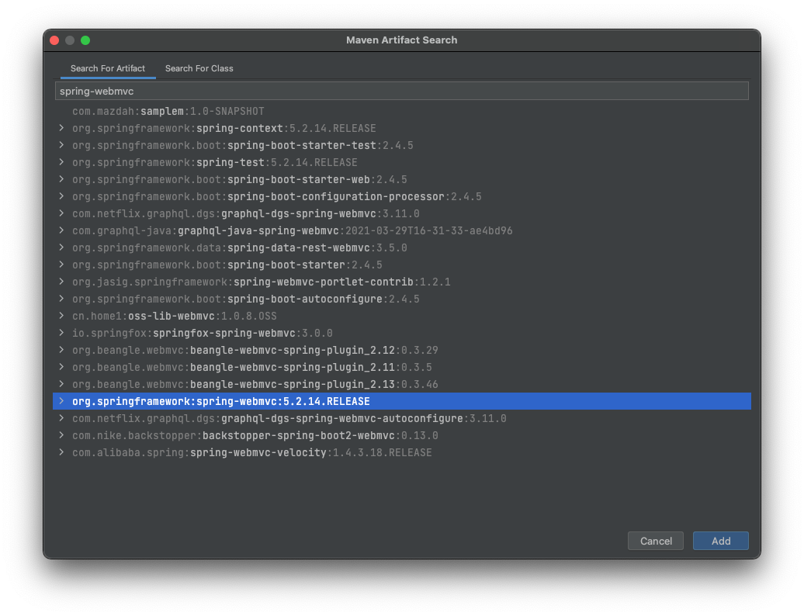Expand spring-boot-starter-web row chevron
Image resolution: width=804 pixels, height=616 pixels.
(61, 179)
